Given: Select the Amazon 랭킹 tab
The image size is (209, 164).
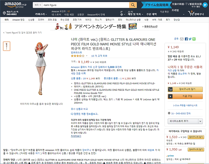Looking at the screenshot, I should (18, 20).
